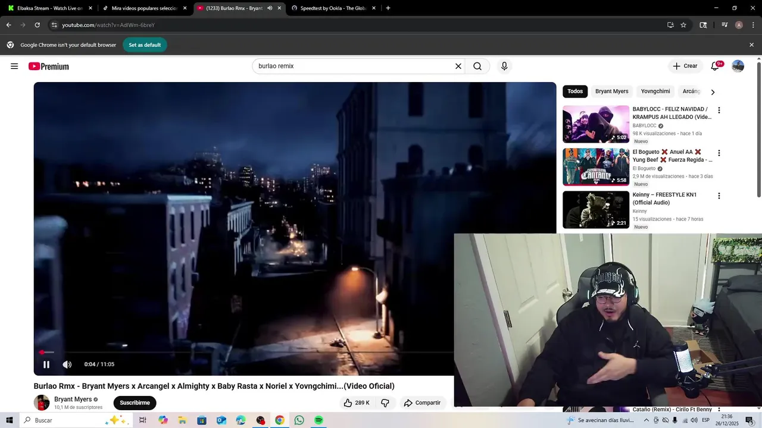Open the BABYLOCC Feliz Navidad thumbnail
762x428 pixels.
coord(596,124)
